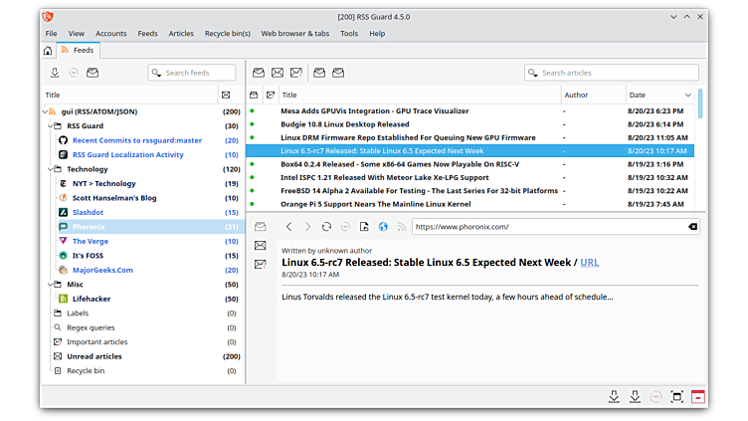Open the Feeds menu
Screen dimensions: 748x421
click(x=147, y=33)
